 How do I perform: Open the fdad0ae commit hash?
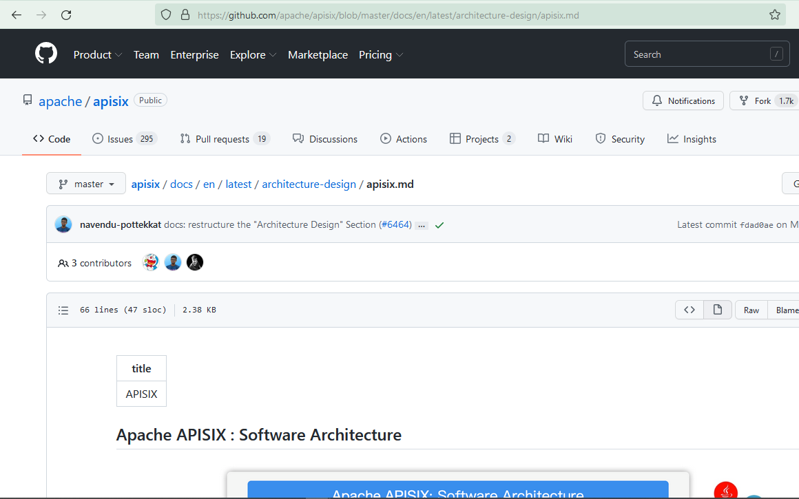[x=756, y=225]
